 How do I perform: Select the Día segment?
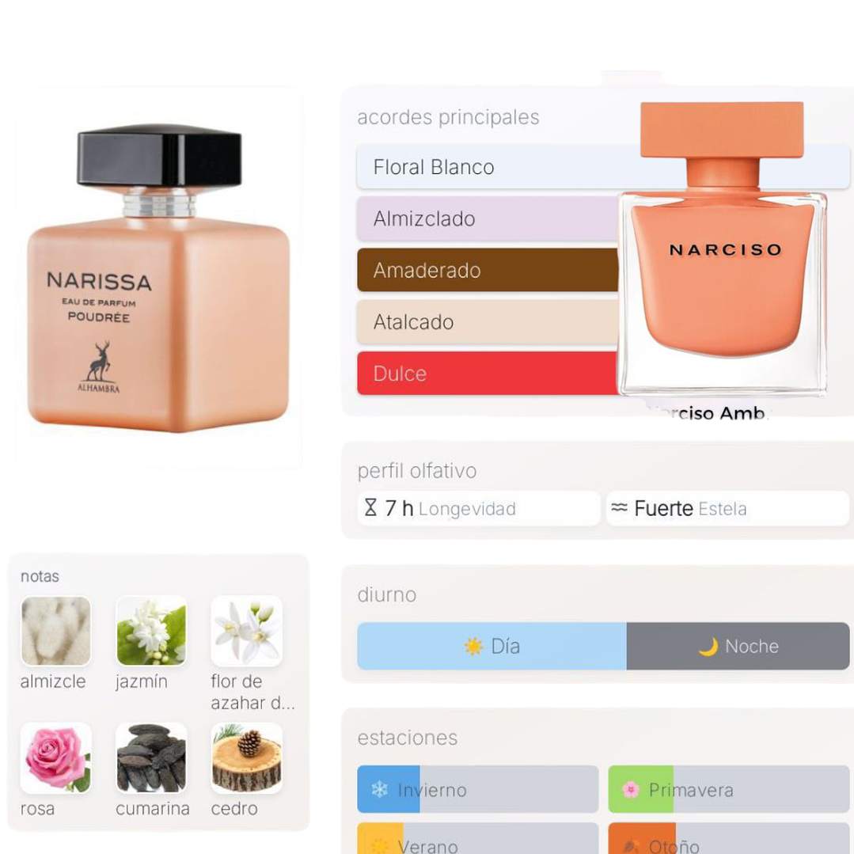coord(492,646)
